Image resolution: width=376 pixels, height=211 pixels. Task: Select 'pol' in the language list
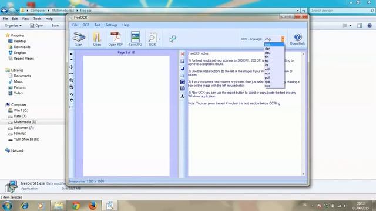274,77
